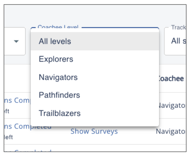
Task: Click the first row's Navigator cell
Action: point(172,105)
